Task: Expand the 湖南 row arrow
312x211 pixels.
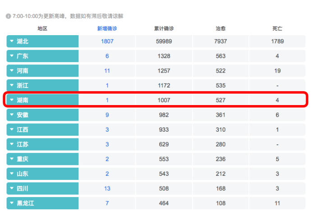Action: click(12, 100)
